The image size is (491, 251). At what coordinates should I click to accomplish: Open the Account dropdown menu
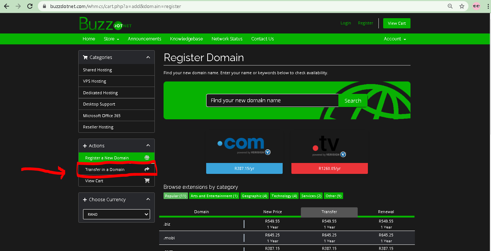tap(394, 39)
